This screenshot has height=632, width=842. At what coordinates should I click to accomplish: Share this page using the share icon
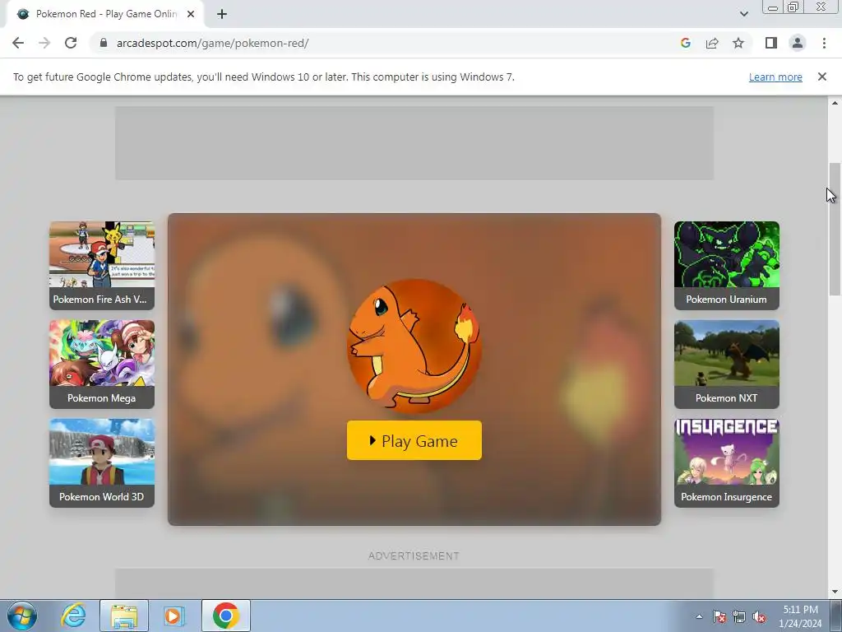click(x=712, y=43)
